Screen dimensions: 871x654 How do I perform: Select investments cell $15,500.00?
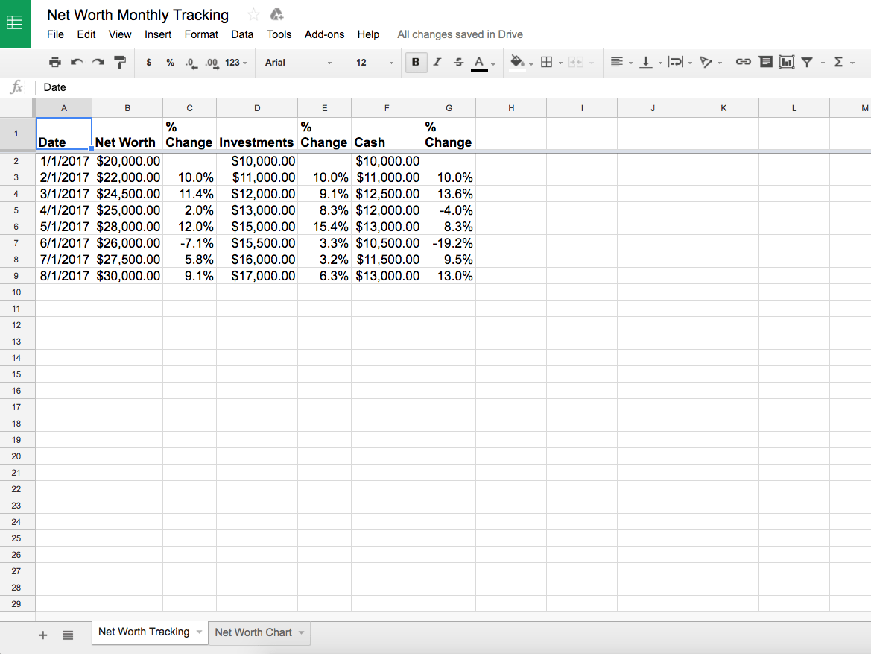(x=257, y=243)
